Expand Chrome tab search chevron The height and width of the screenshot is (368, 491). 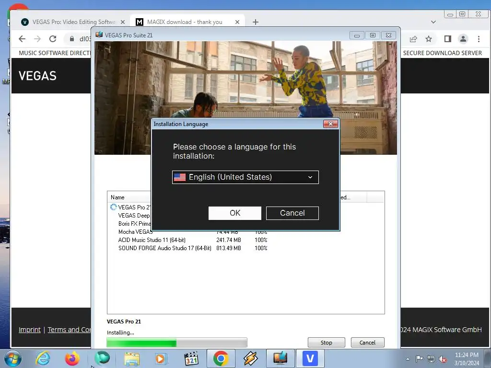(x=433, y=22)
